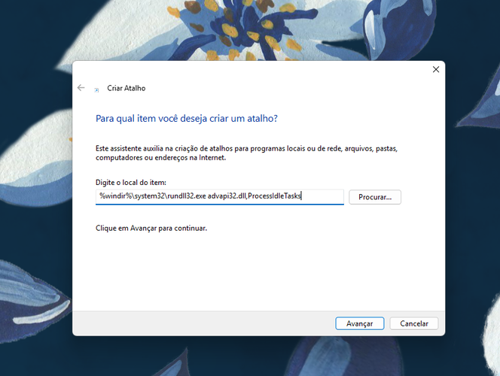The height and width of the screenshot is (376, 500).
Task: Open file browser with Procurar button
Action: coord(375,197)
